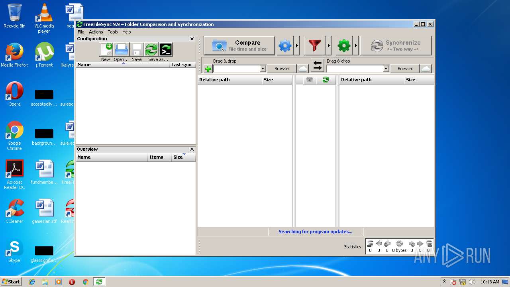The height and width of the screenshot is (287, 510).
Task: Click the Save as batch job icon
Action: (x=166, y=49)
